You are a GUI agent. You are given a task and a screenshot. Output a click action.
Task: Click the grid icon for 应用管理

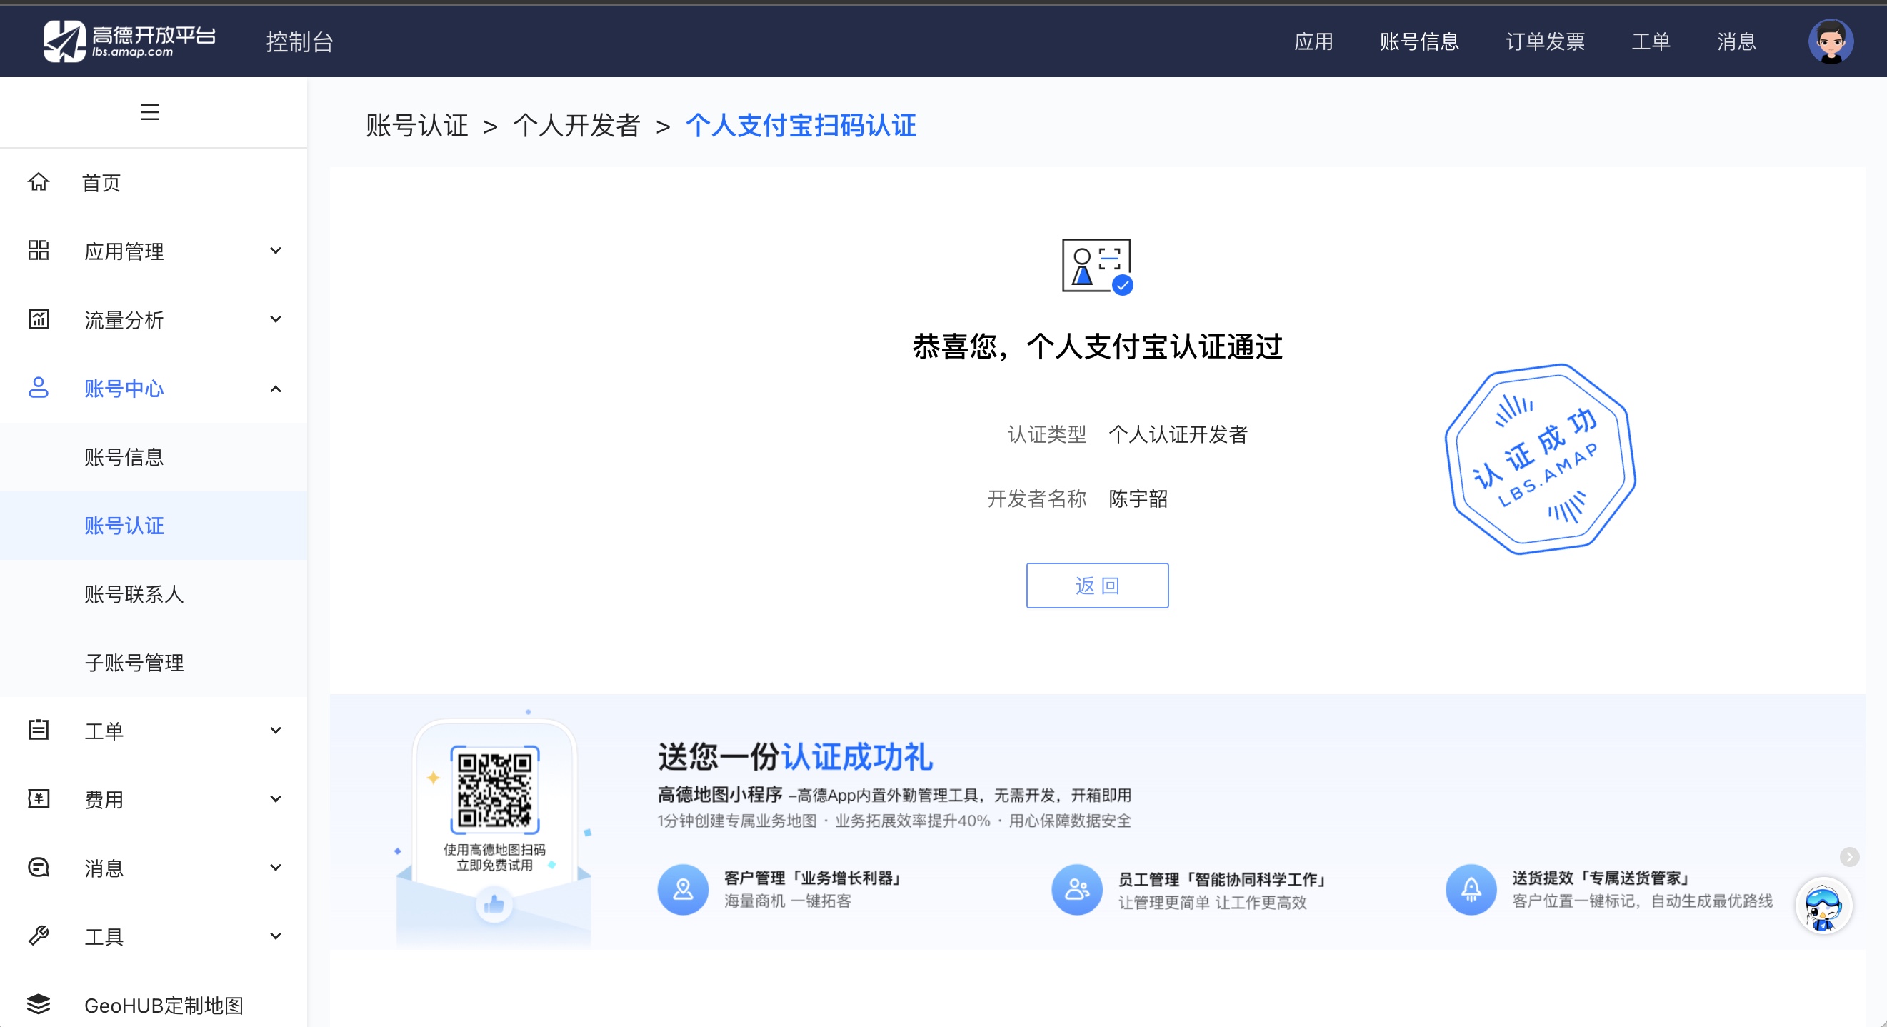[38, 251]
